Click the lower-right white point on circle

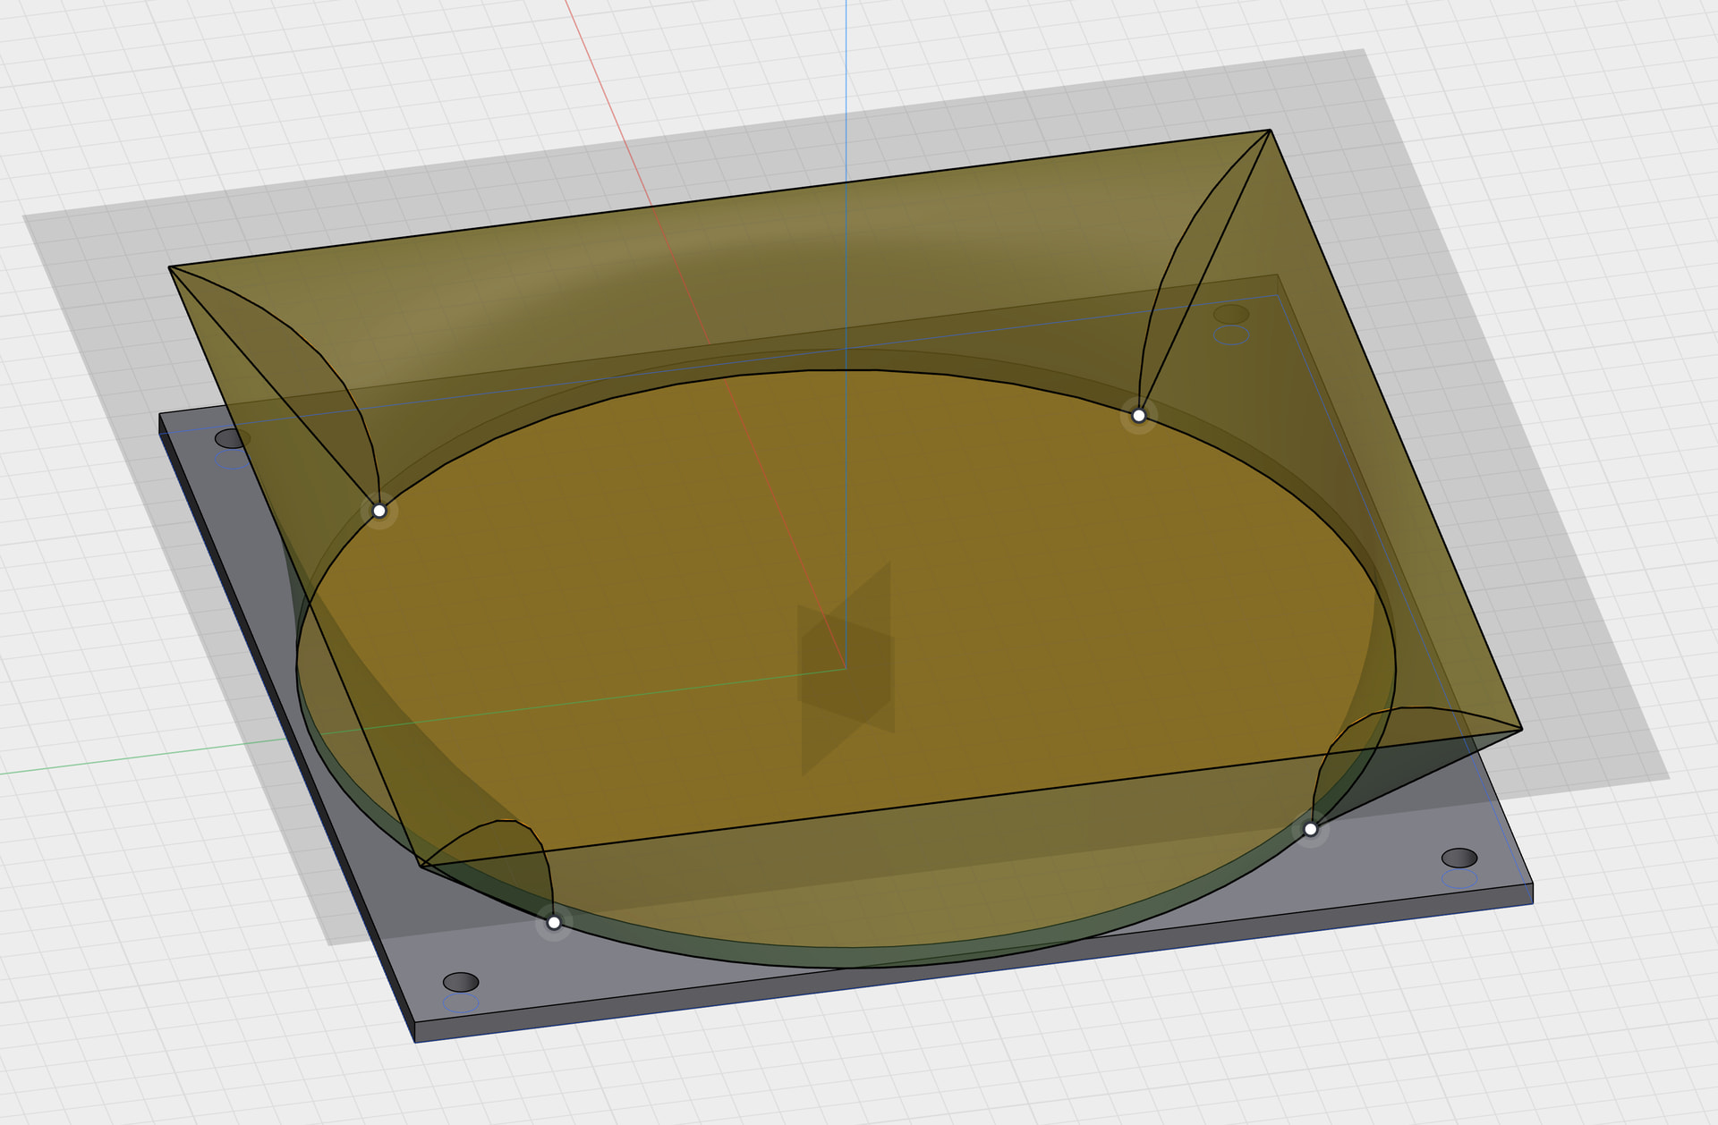(1310, 829)
